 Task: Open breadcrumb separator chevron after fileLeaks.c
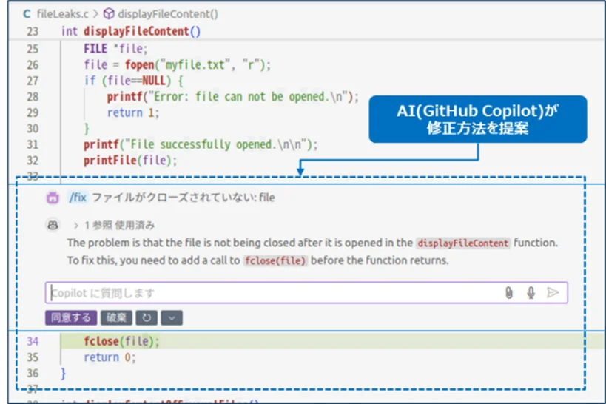[x=96, y=14]
